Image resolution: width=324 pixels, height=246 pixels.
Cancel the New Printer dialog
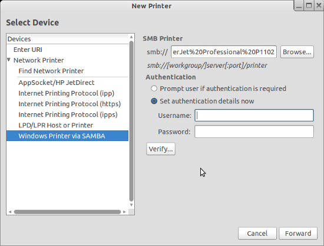click(x=257, y=234)
